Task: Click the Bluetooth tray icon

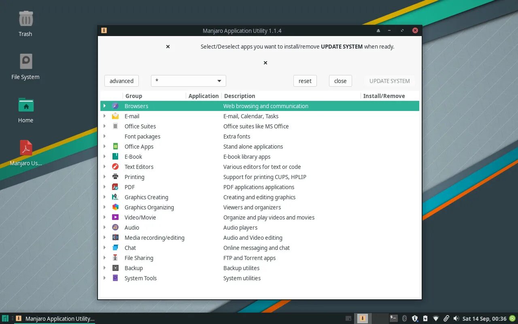Action: click(x=404, y=319)
